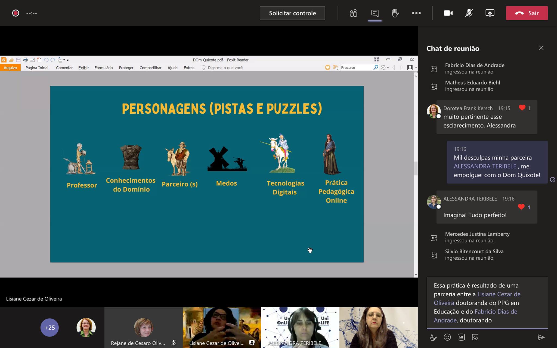The height and width of the screenshot is (348, 557).
Task: Open Página Inicial tab in Foxit Reader
Action: click(37, 68)
